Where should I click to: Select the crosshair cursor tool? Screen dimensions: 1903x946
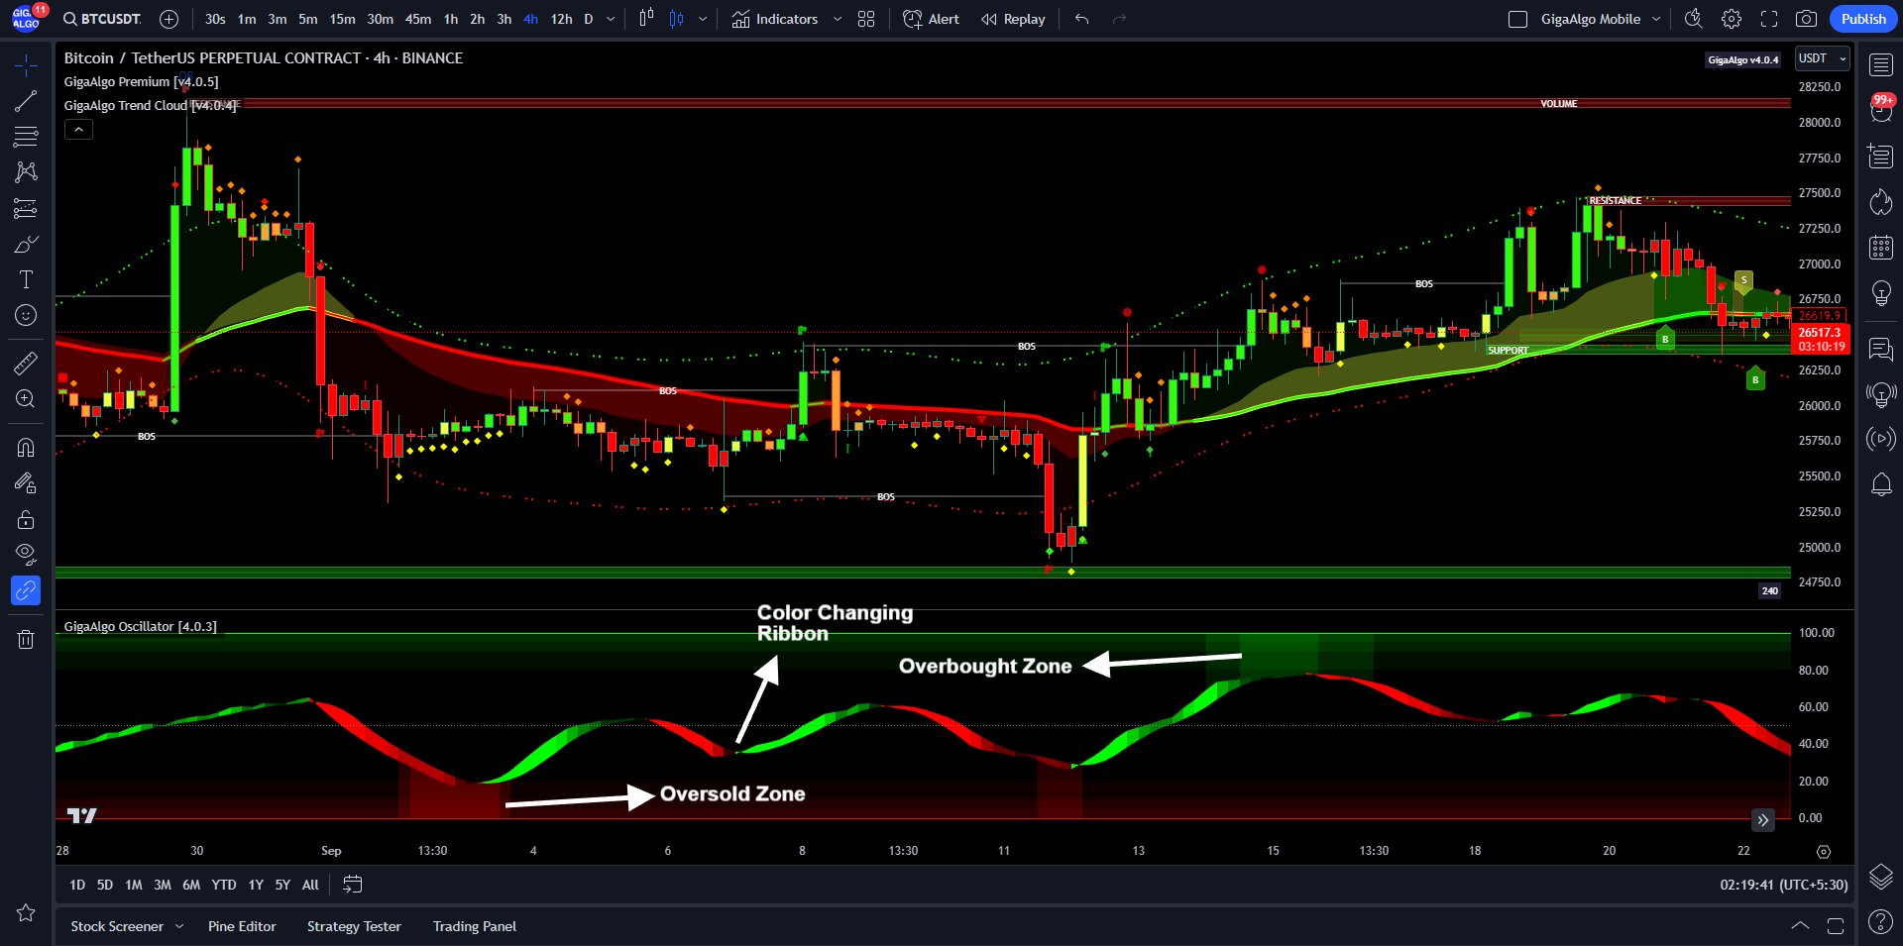tap(26, 65)
